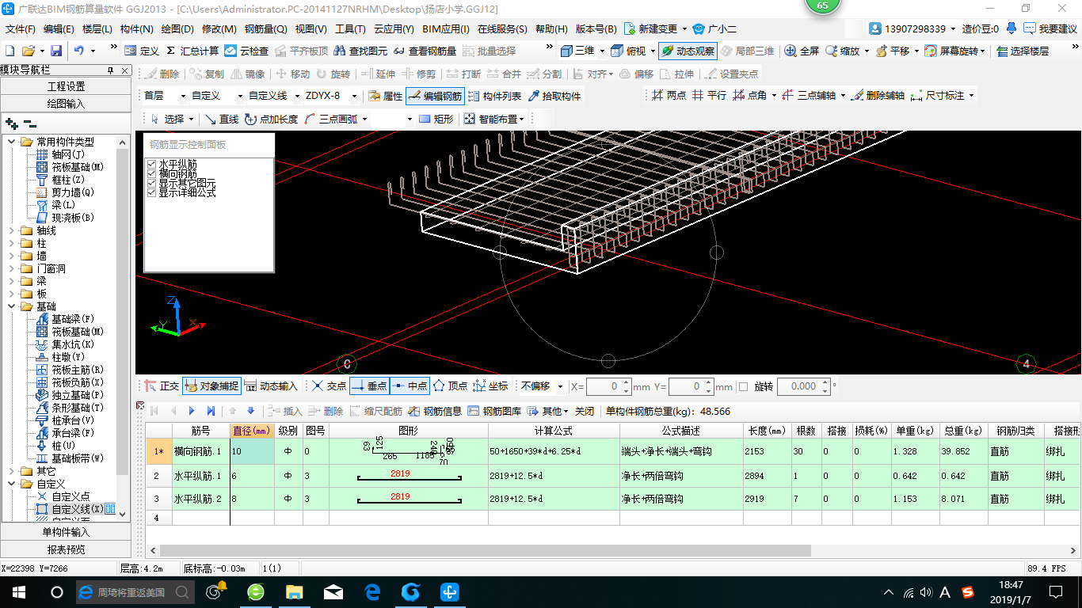1082x608 pixels.
Task: Open the 构件(N) menu
Action: [136, 29]
